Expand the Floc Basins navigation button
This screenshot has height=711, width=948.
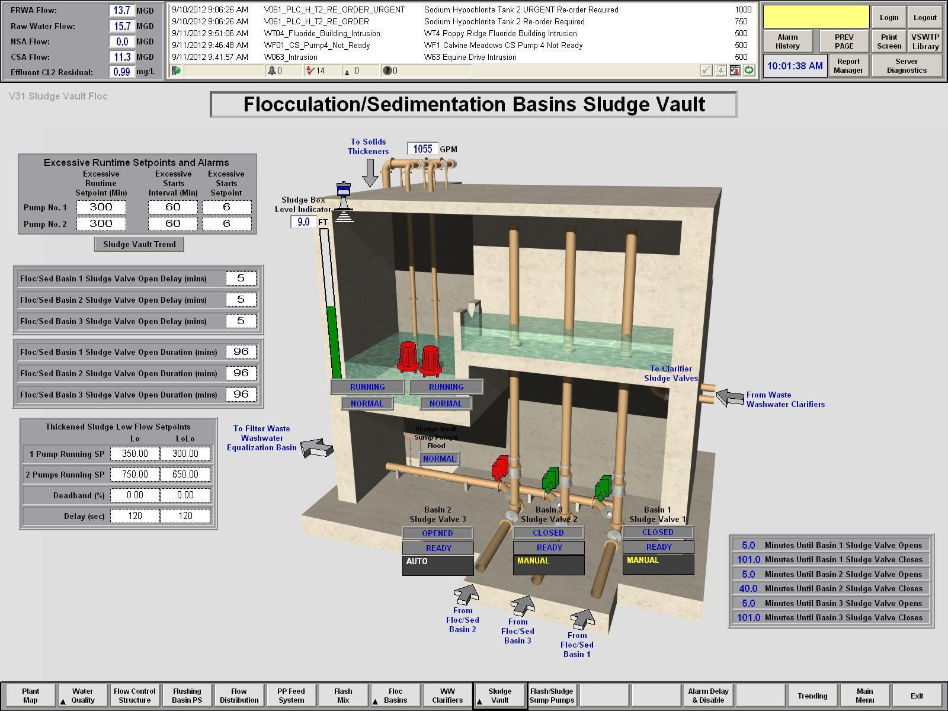click(395, 696)
